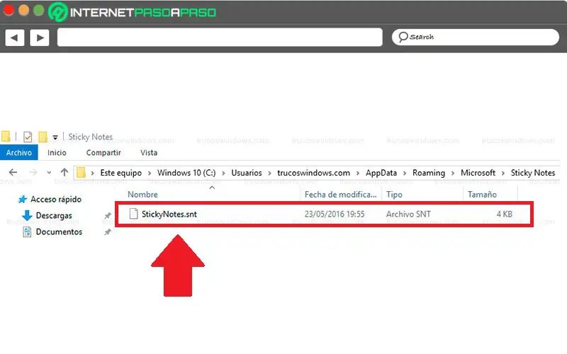Open Documentos in navigation pane
567x354 pixels.
pos(59,232)
